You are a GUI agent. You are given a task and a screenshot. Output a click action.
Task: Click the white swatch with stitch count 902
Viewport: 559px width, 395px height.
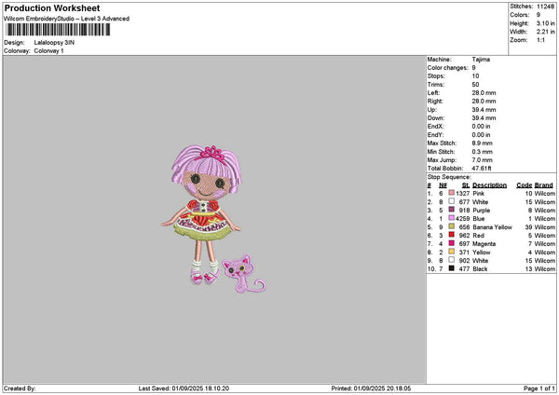tap(451, 260)
